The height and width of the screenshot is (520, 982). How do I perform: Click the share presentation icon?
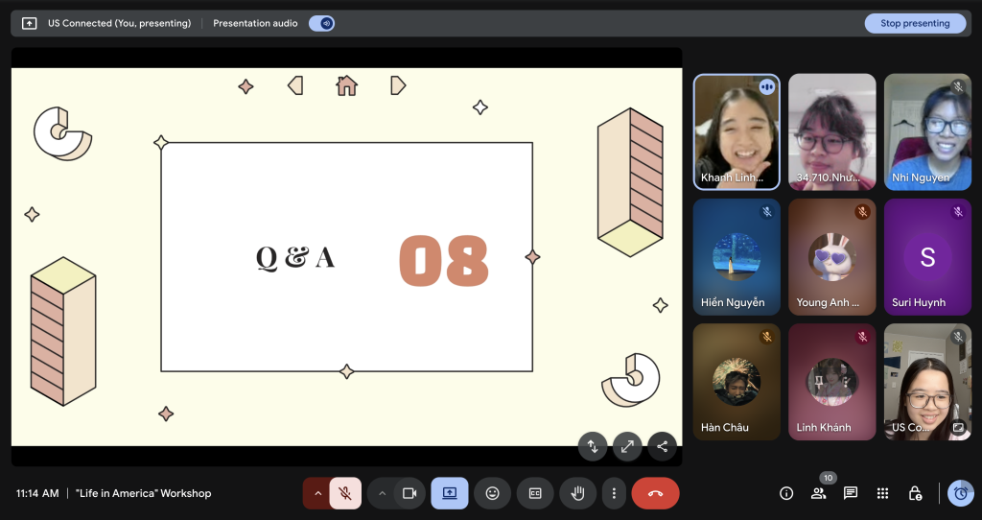(x=662, y=446)
